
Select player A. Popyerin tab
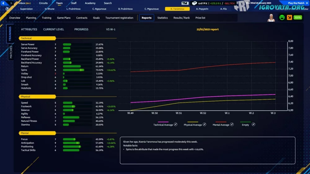tap(201, 9)
